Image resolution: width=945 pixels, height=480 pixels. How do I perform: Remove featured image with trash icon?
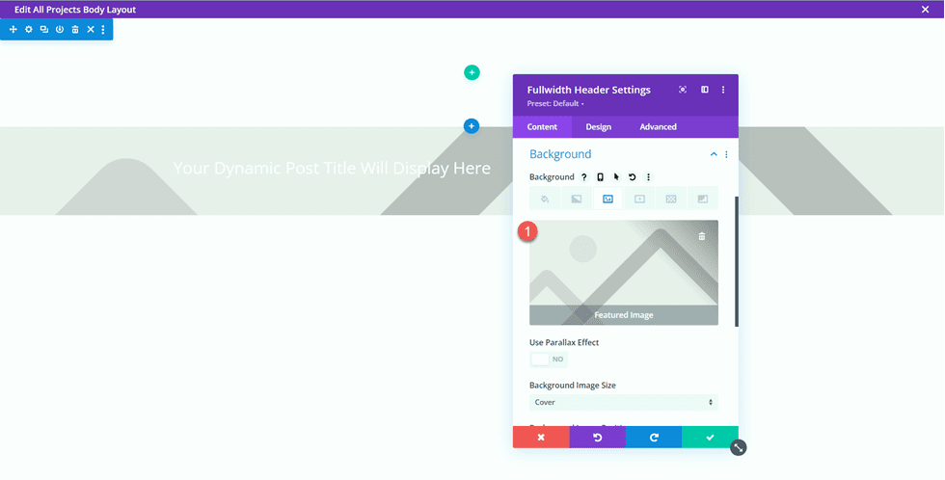tap(701, 236)
